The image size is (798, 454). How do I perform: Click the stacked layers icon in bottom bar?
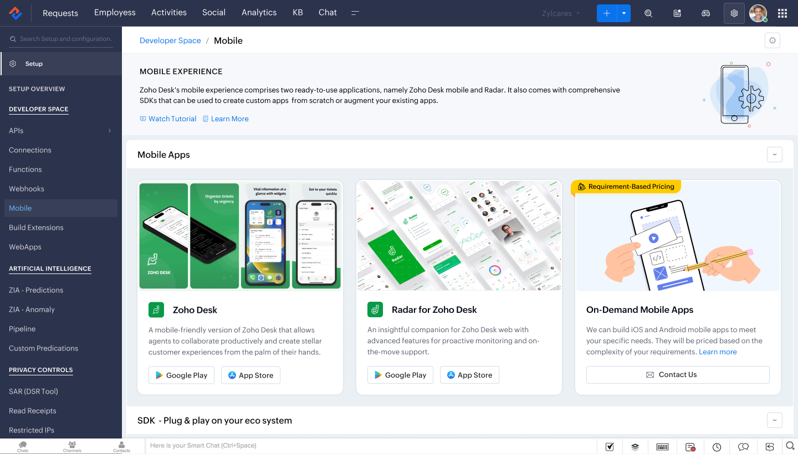pos(635,446)
